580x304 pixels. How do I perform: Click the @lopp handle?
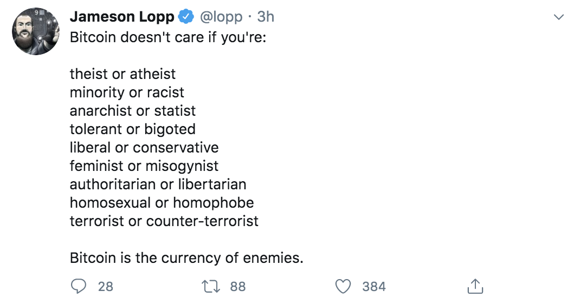(221, 17)
